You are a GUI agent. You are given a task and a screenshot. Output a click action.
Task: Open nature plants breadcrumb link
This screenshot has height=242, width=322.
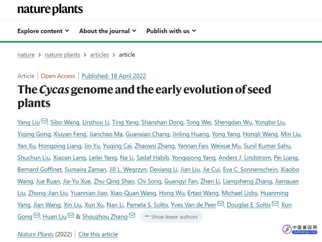[x=63, y=55]
